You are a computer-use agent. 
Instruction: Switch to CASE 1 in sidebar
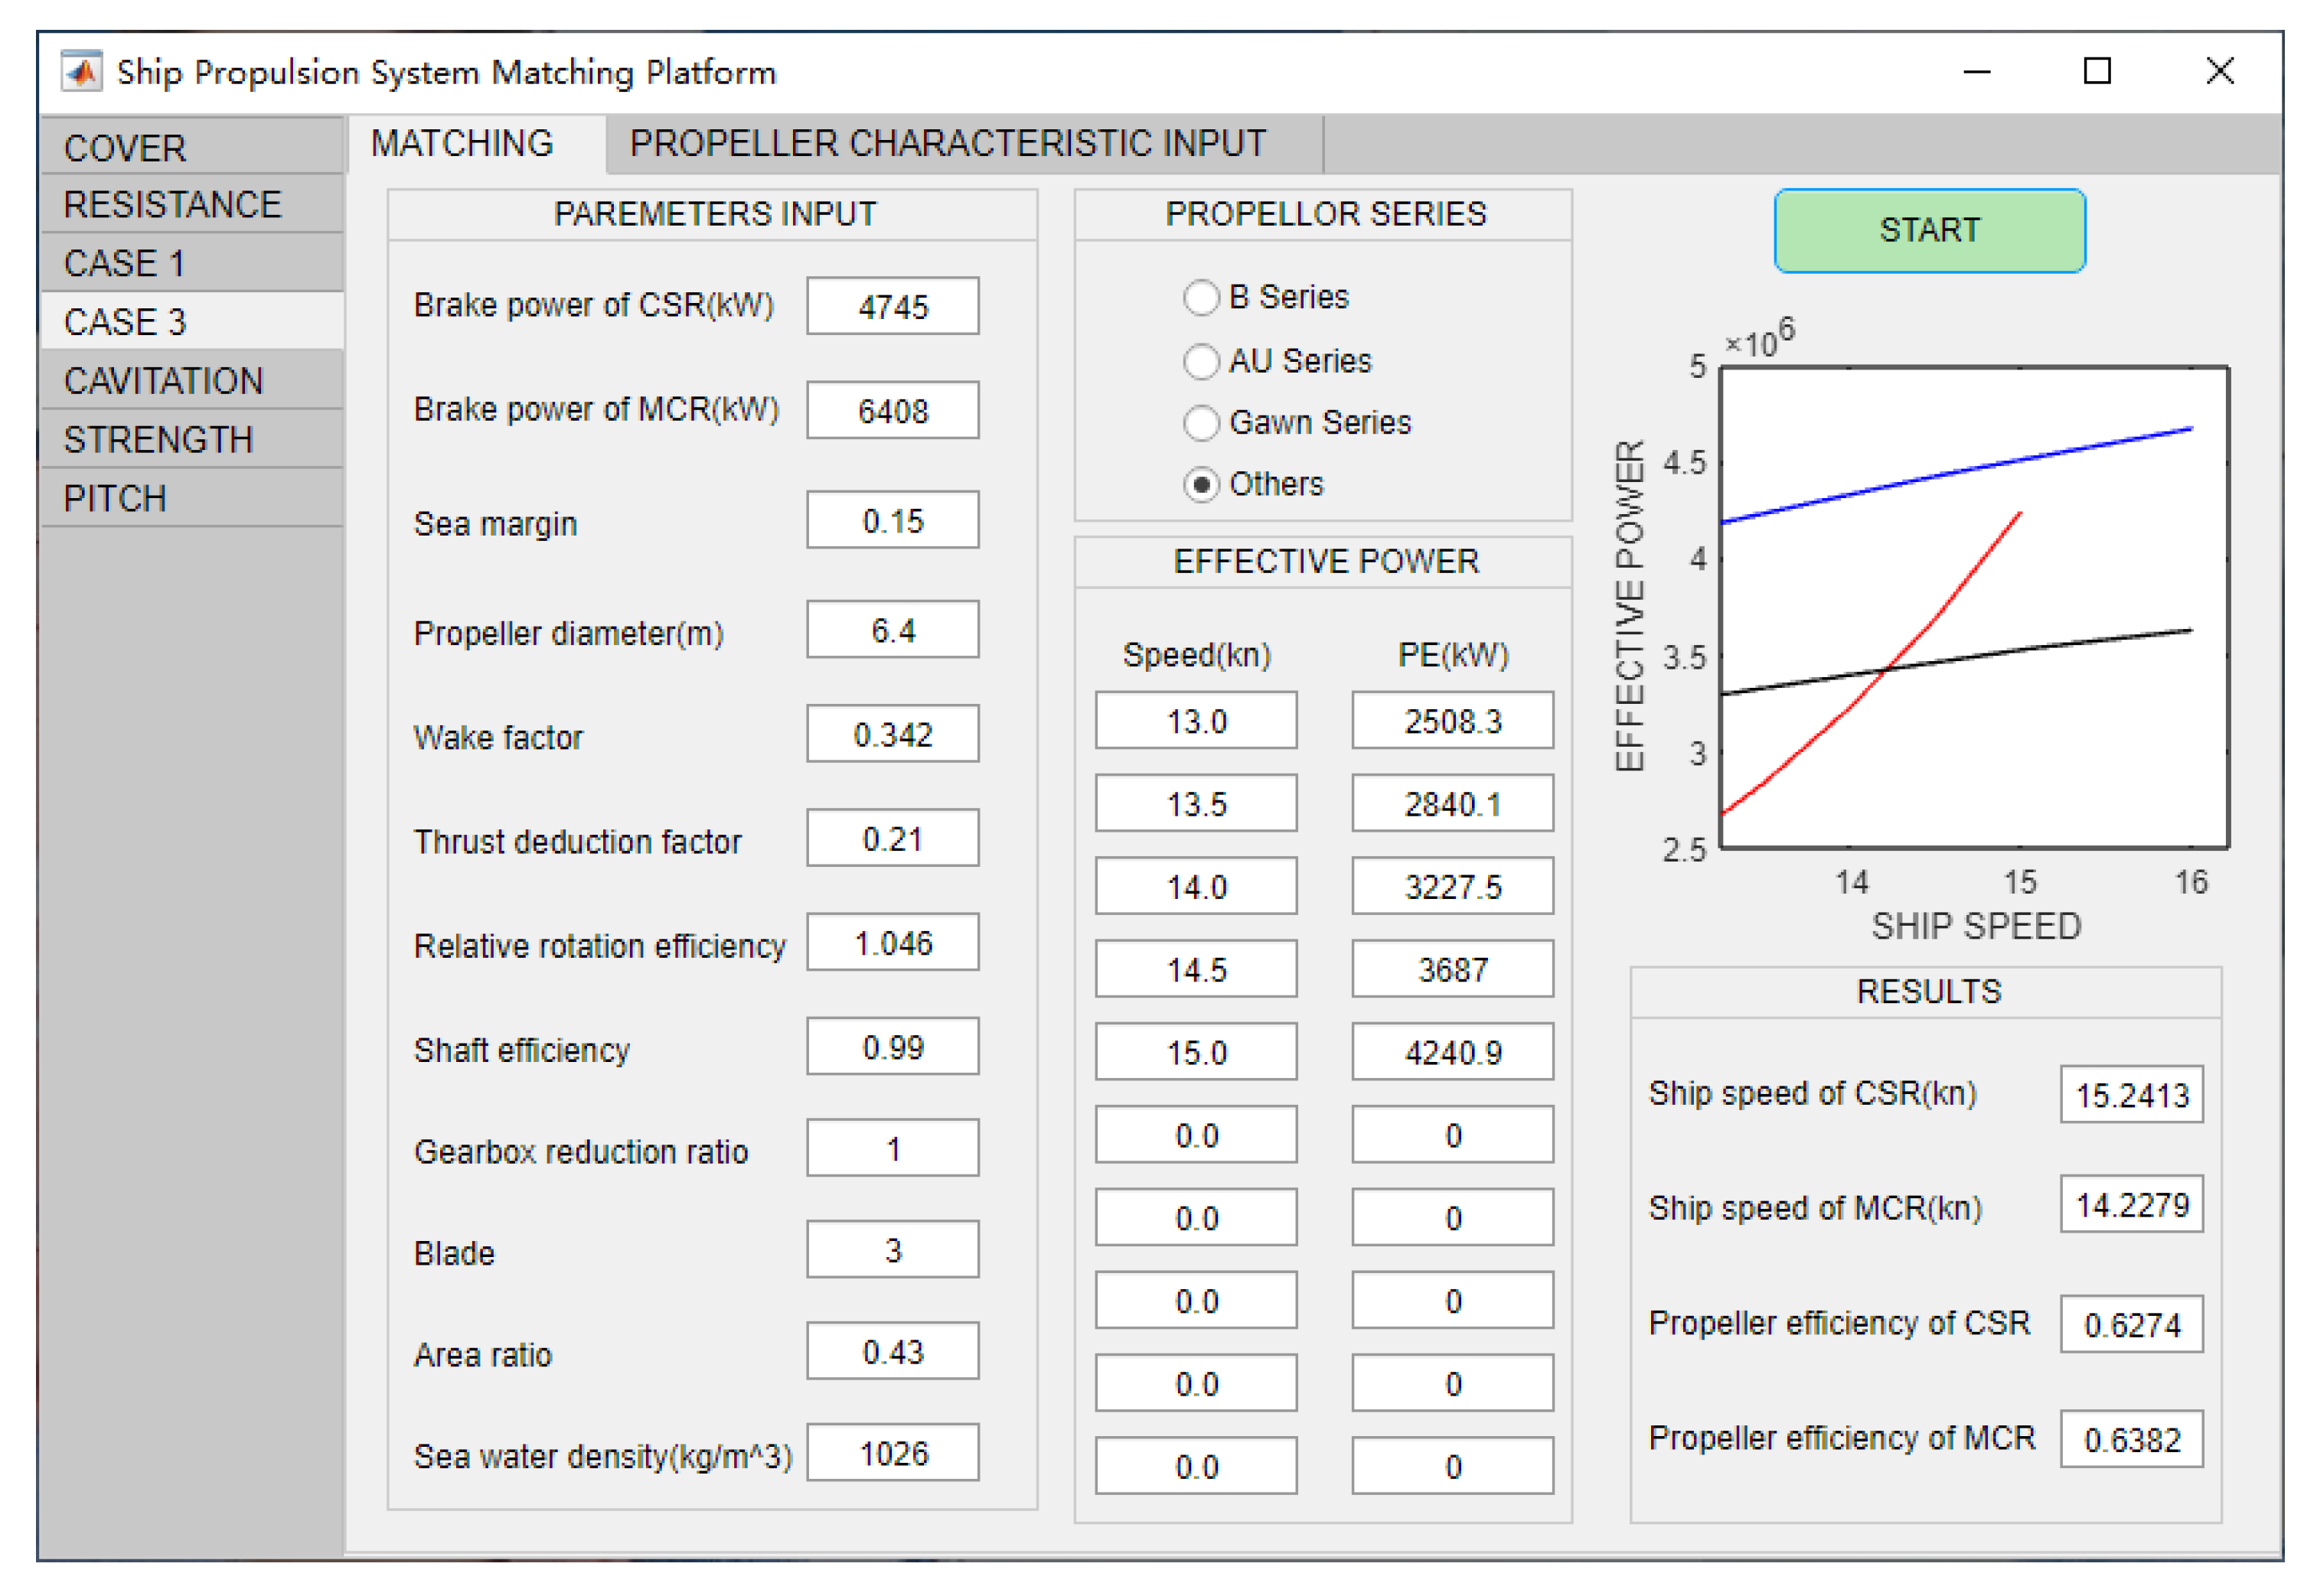[x=124, y=264]
